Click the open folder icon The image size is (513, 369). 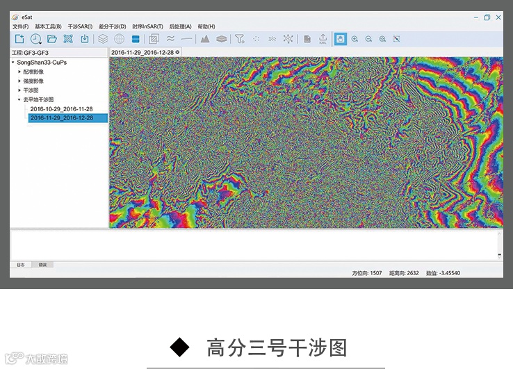(x=51, y=39)
